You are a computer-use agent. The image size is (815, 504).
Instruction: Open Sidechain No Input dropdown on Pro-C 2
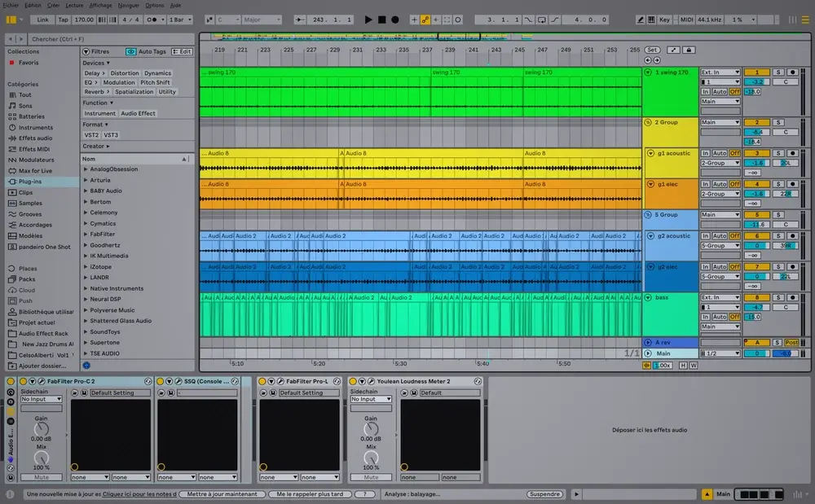[x=41, y=399]
